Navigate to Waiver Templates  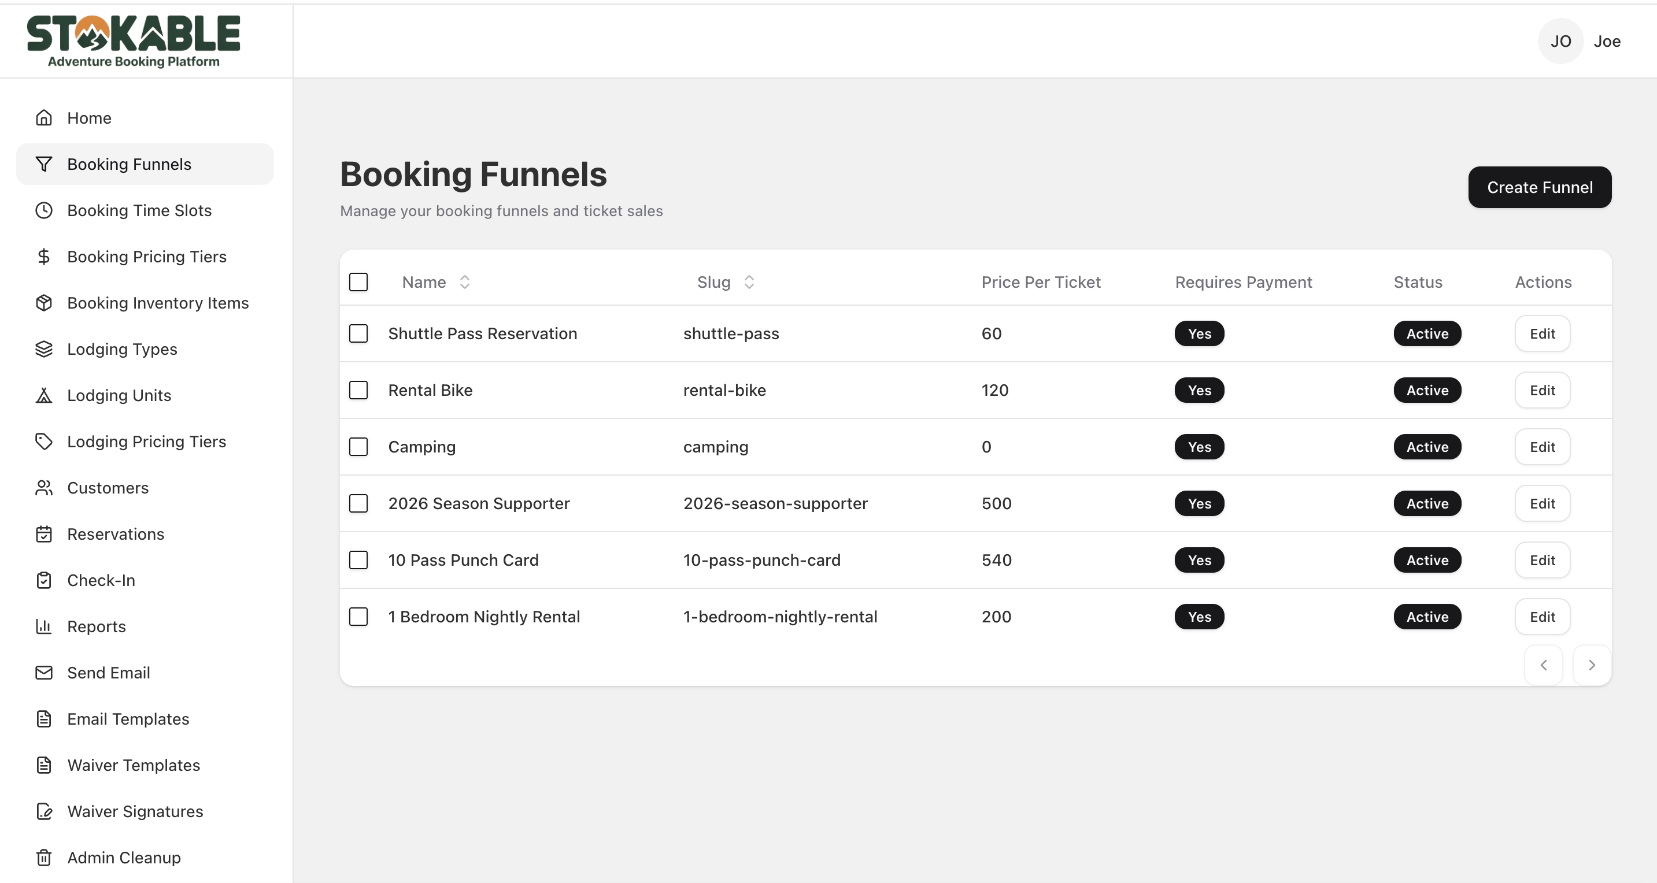point(133,765)
